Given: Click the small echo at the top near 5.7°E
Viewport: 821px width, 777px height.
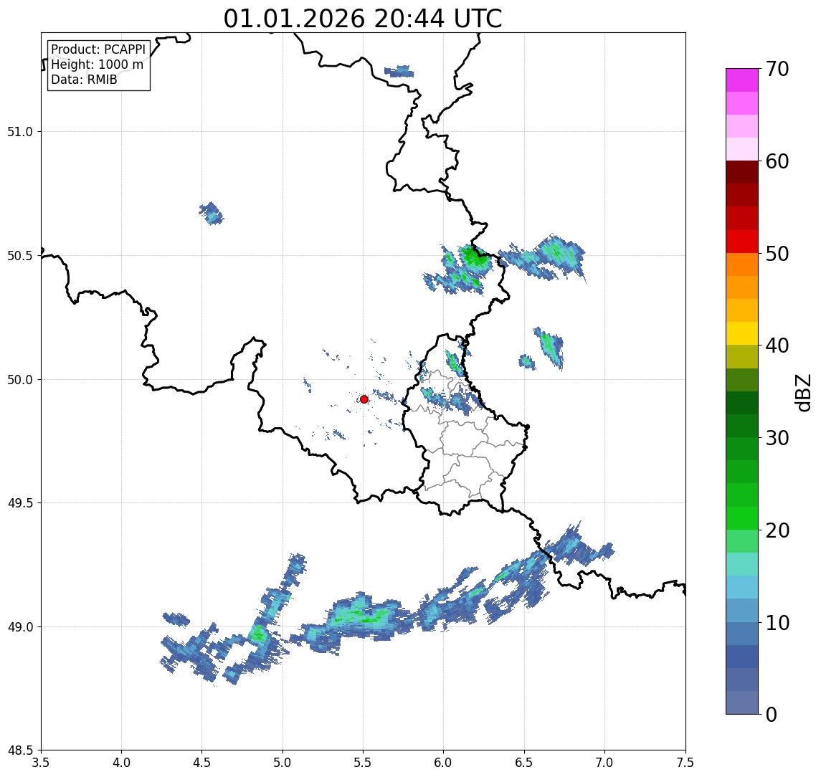Looking at the screenshot, I should pyautogui.click(x=399, y=71).
